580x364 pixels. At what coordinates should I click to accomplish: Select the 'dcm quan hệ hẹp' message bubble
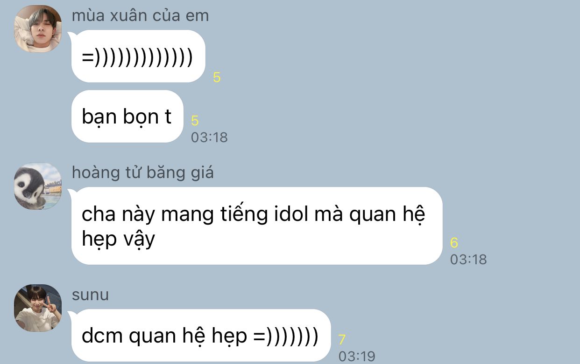pyautogui.click(x=201, y=336)
